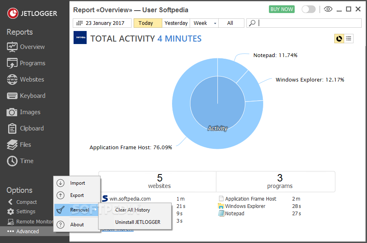Switch to pie chart view
This screenshot has width=367, height=243.
coord(339,38)
